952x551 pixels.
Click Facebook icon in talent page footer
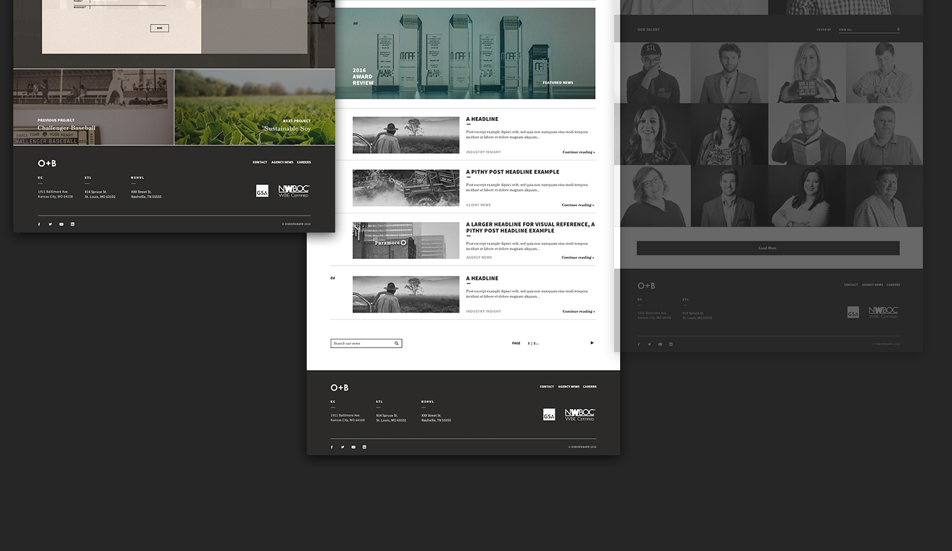(x=639, y=344)
